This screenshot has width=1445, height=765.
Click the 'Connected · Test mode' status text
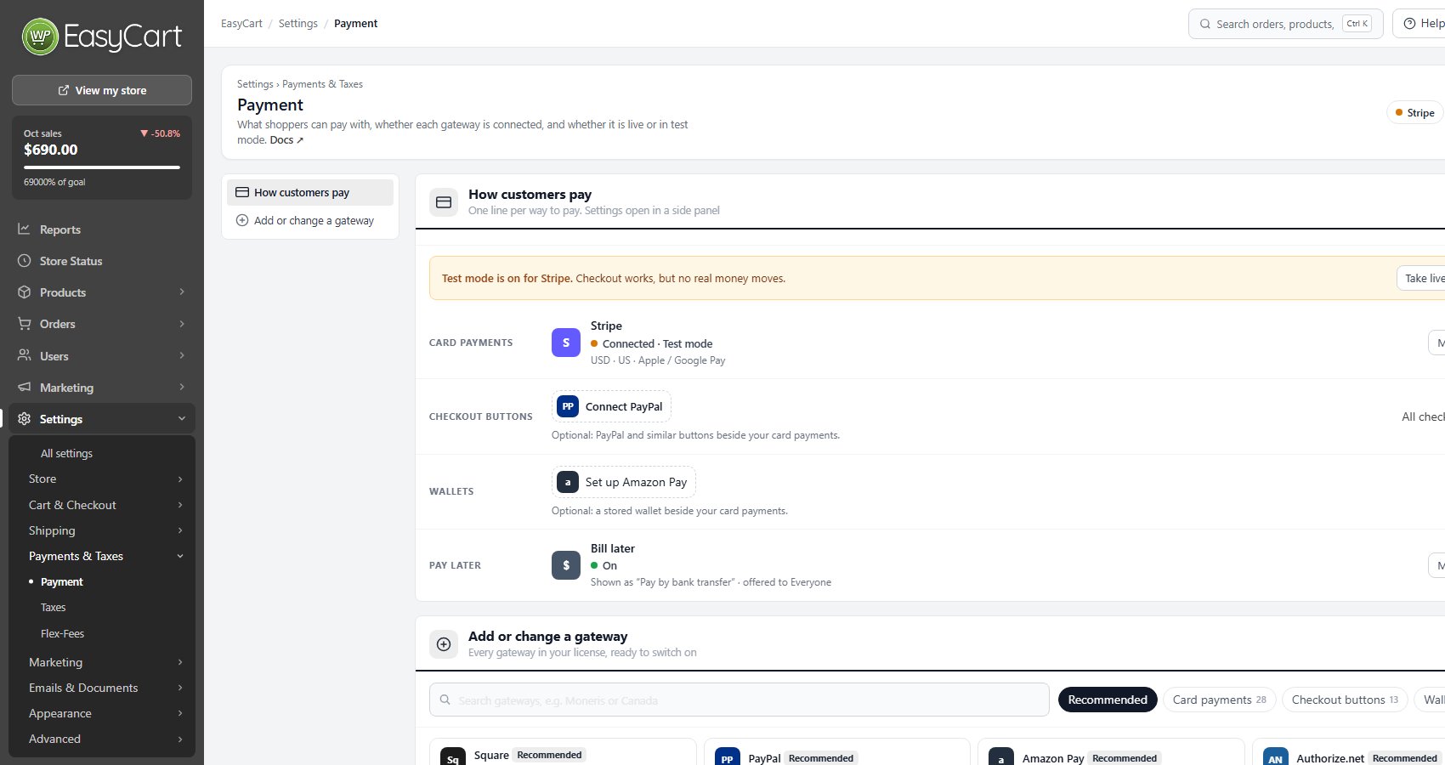[657, 343]
